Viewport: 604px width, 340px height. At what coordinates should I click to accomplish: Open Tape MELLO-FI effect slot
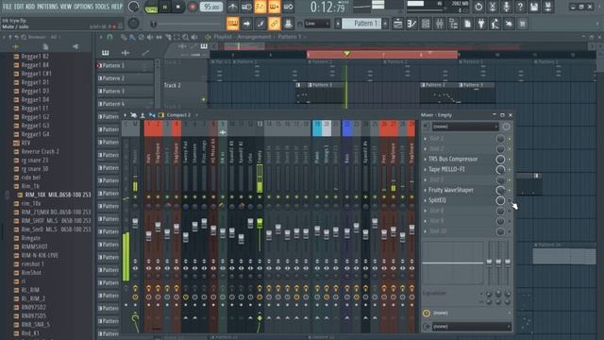[446, 170]
